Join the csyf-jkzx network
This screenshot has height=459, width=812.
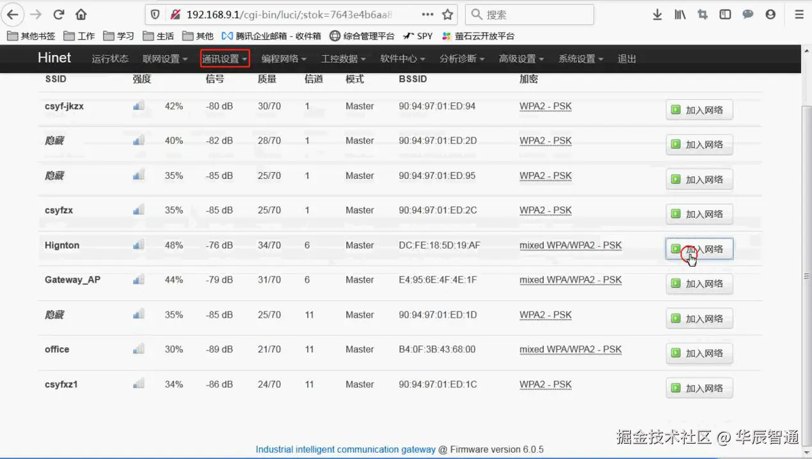pyautogui.click(x=699, y=110)
